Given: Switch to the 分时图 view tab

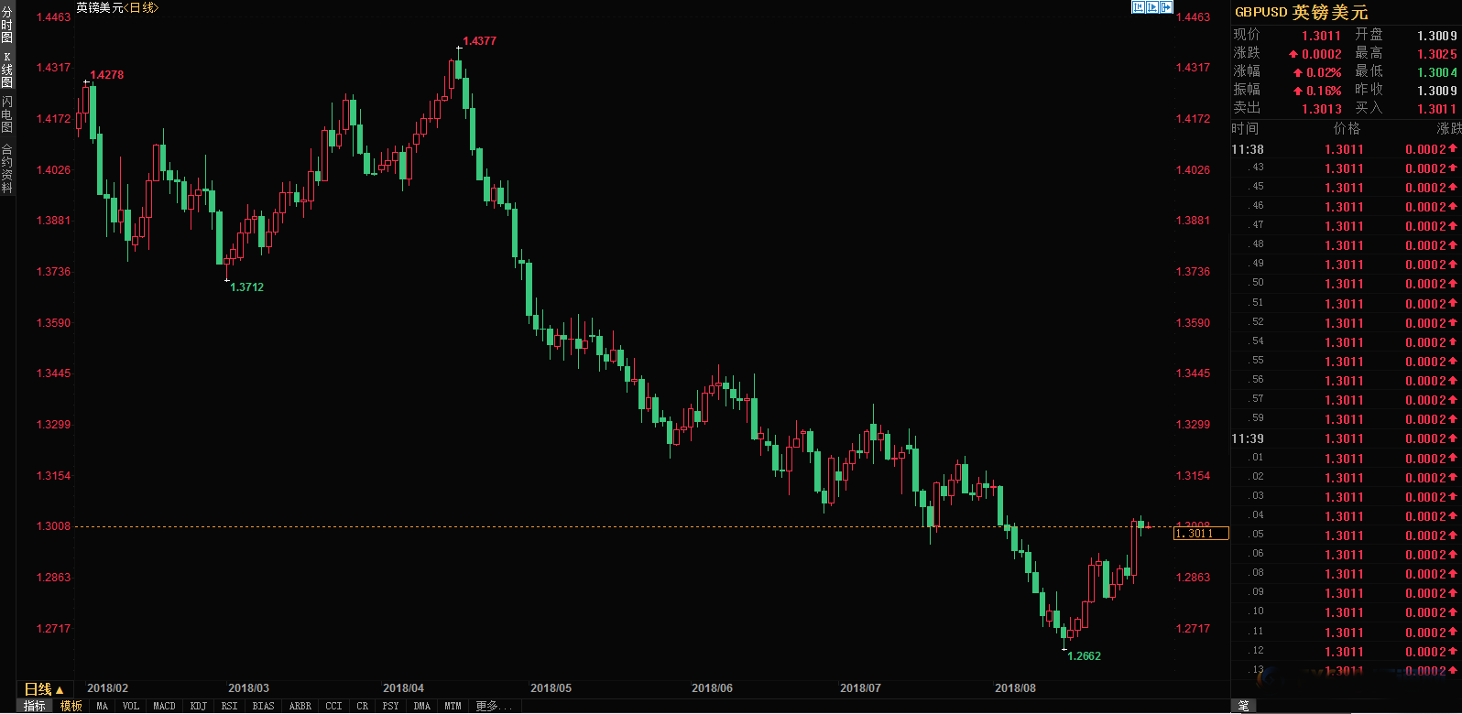Looking at the screenshot, I should coord(7,26).
